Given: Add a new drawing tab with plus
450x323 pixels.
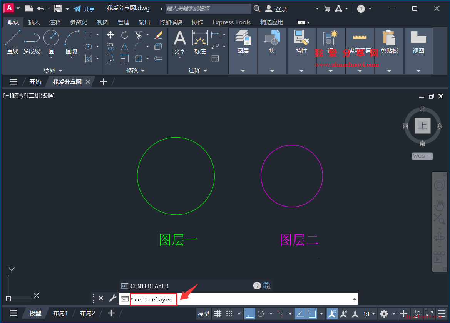Looking at the screenshot, I should pyautogui.click(x=103, y=82).
